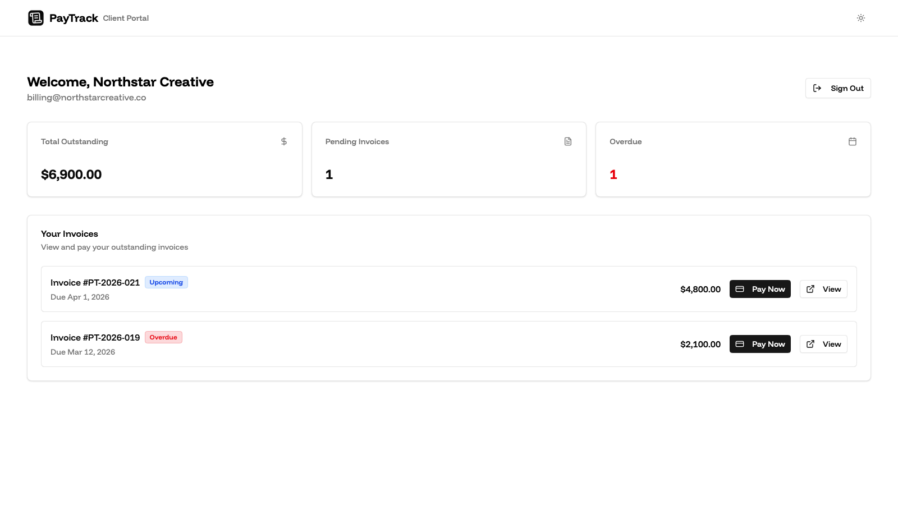Click the external link icon beside invoice PT-2026-019
Screen dimensions: 898x505
(810, 344)
